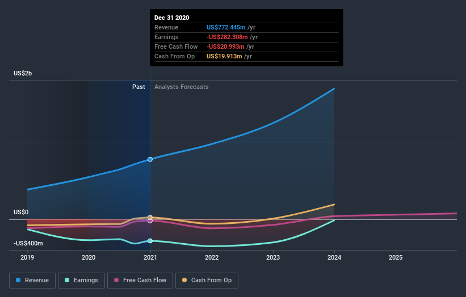Image resolution: width=466 pixels, height=297 pixels.
Task: Click the Dec 31 2020 tooltip date
Action: pyautogui.click(x=172, y=18)
